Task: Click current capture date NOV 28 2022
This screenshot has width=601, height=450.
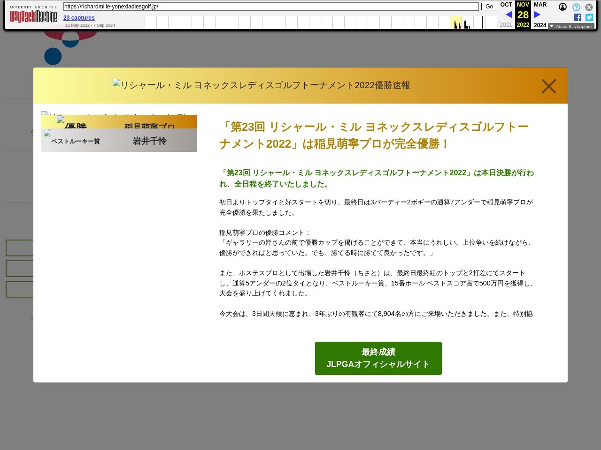Action: tap(523, 15)
